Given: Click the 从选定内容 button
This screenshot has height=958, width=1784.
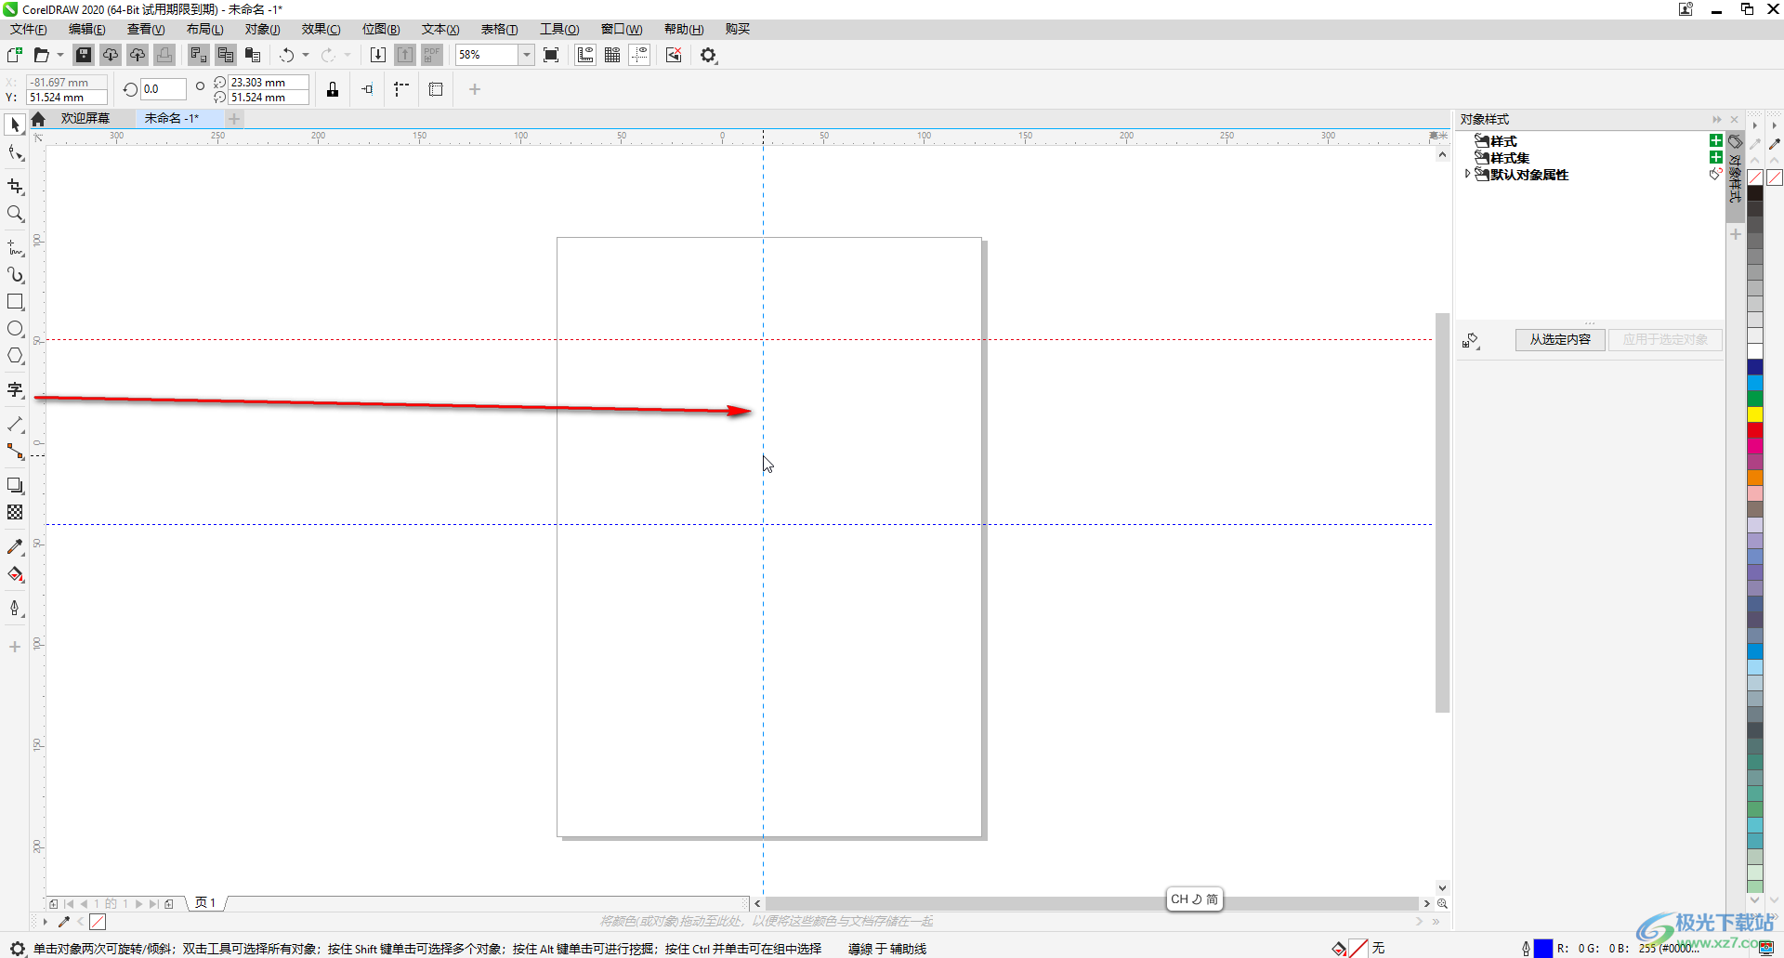Looking at the screenshot, I should coord(1560,339).
